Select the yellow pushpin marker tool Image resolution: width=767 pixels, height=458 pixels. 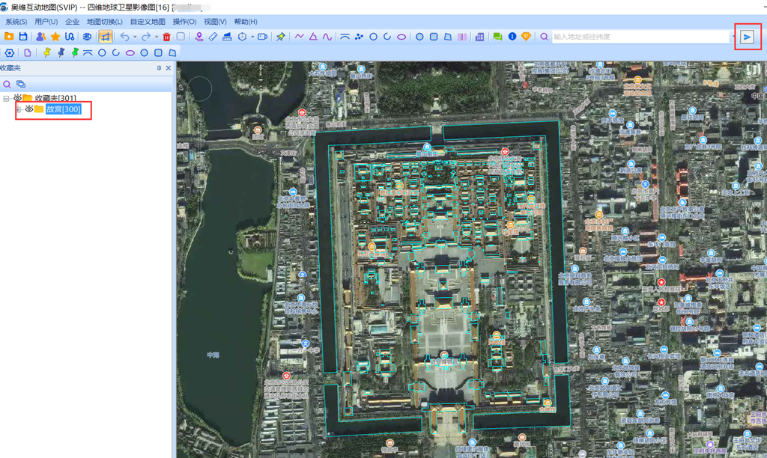tap(46, 53)
